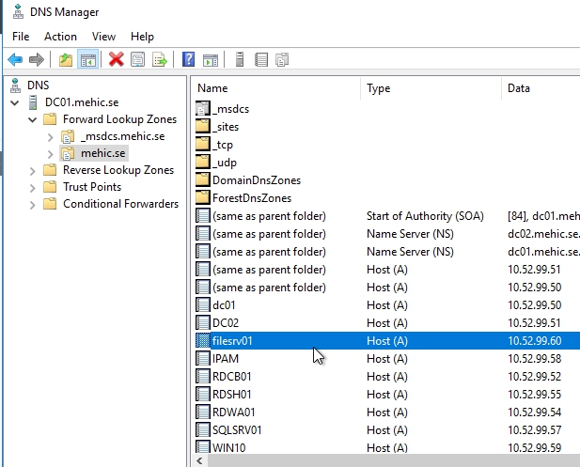Select Conditional Forwarders in the tree
Viewport: 580px width, 467px height.
coord(120,204)
